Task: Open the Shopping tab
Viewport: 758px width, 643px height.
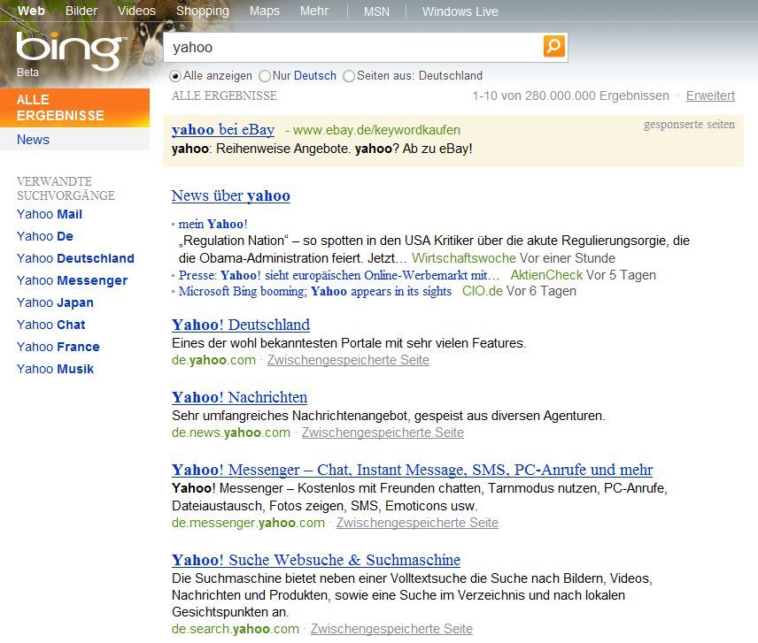Action: tap(203, 11)
